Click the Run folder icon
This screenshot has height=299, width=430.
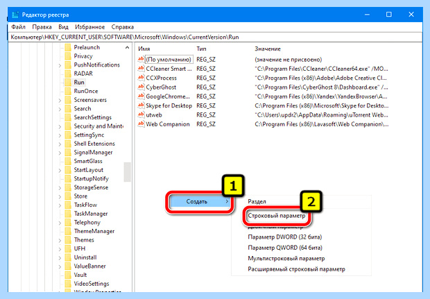tap(68, 83)
